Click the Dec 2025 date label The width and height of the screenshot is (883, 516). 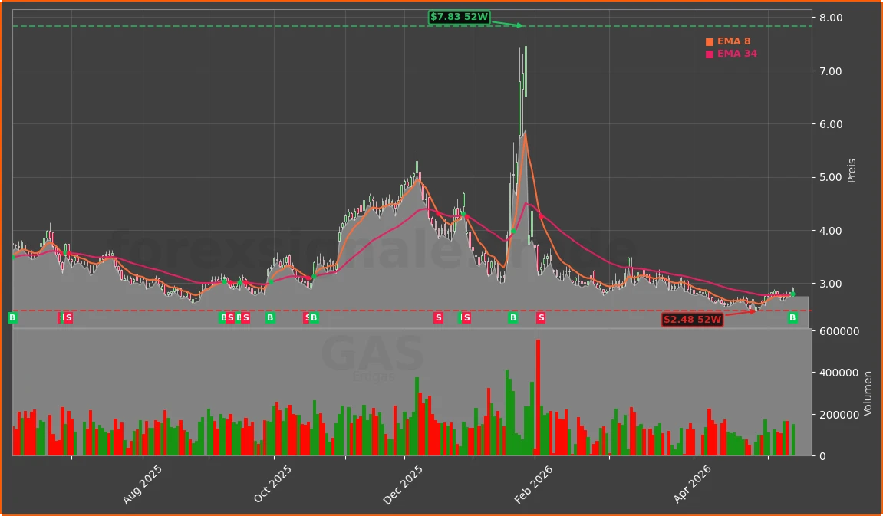(403, 485)
